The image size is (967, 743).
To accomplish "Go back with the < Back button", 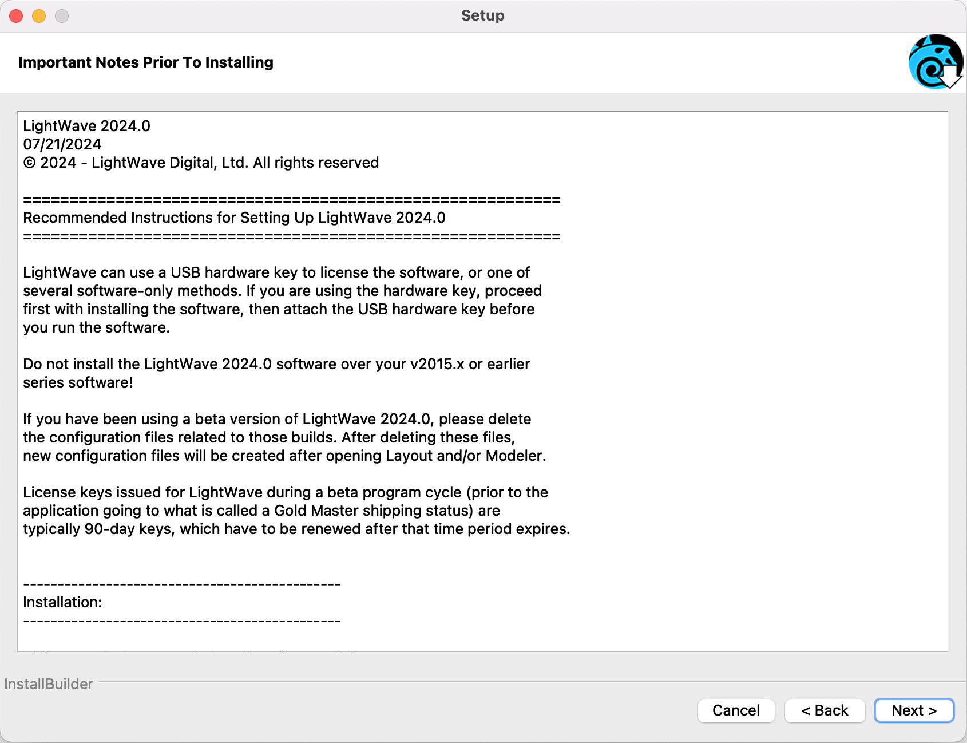I will tap(825, 710).
